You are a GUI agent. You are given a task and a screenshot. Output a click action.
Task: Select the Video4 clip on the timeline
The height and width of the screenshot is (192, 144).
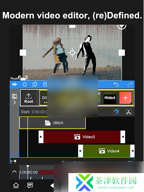pos(107,151)
